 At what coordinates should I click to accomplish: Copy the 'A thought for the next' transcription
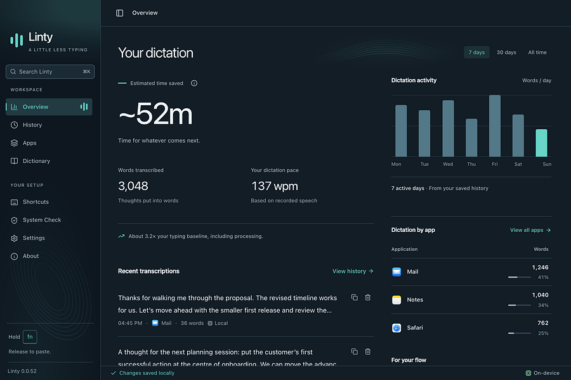coord(354,351)
